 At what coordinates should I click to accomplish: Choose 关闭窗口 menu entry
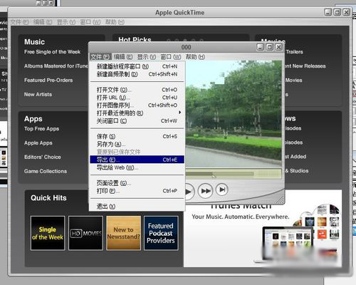[137, 121]
